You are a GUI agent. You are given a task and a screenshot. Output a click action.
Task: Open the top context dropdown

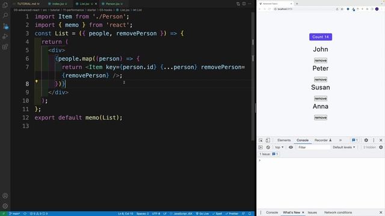click(x=279, y=148)
